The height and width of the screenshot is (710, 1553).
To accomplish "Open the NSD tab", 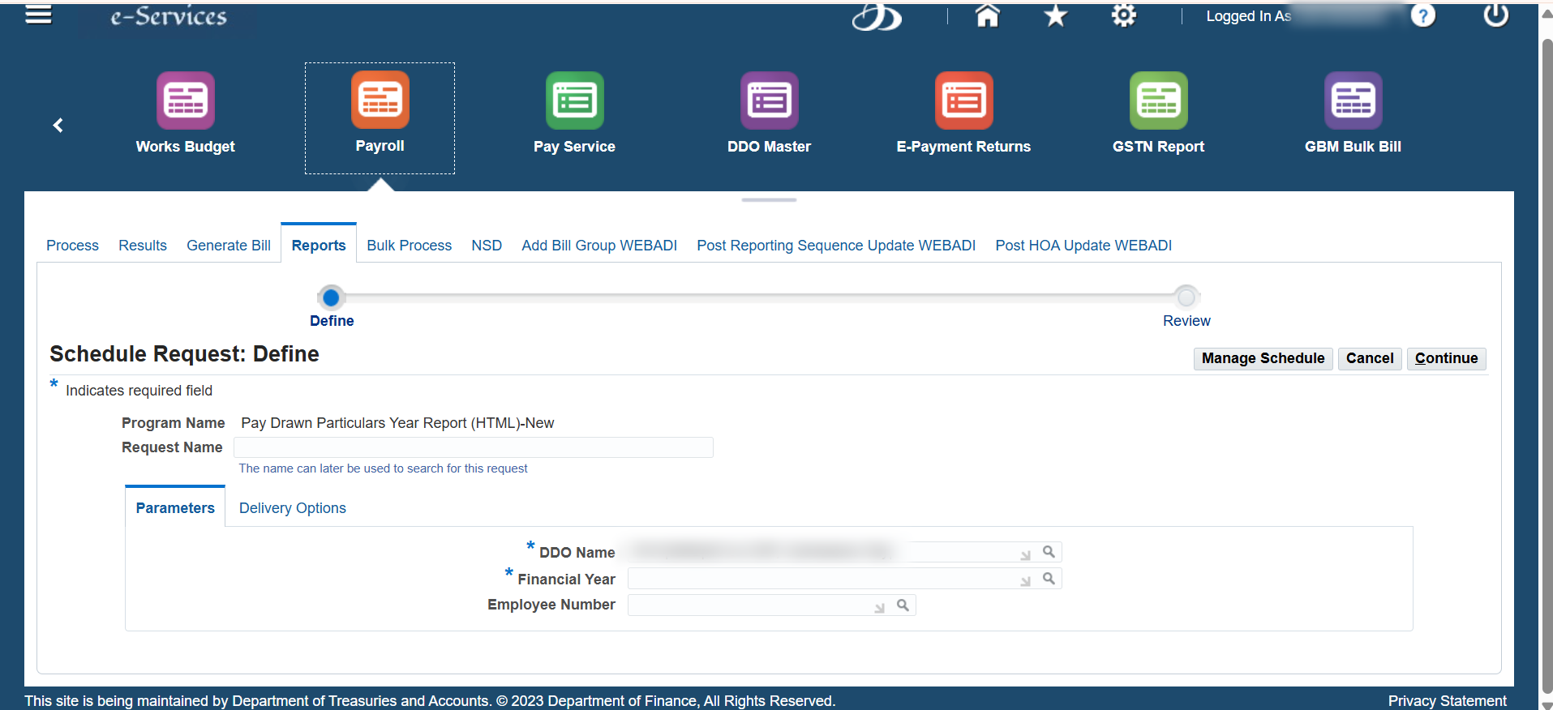I will [x=487, y=246].
